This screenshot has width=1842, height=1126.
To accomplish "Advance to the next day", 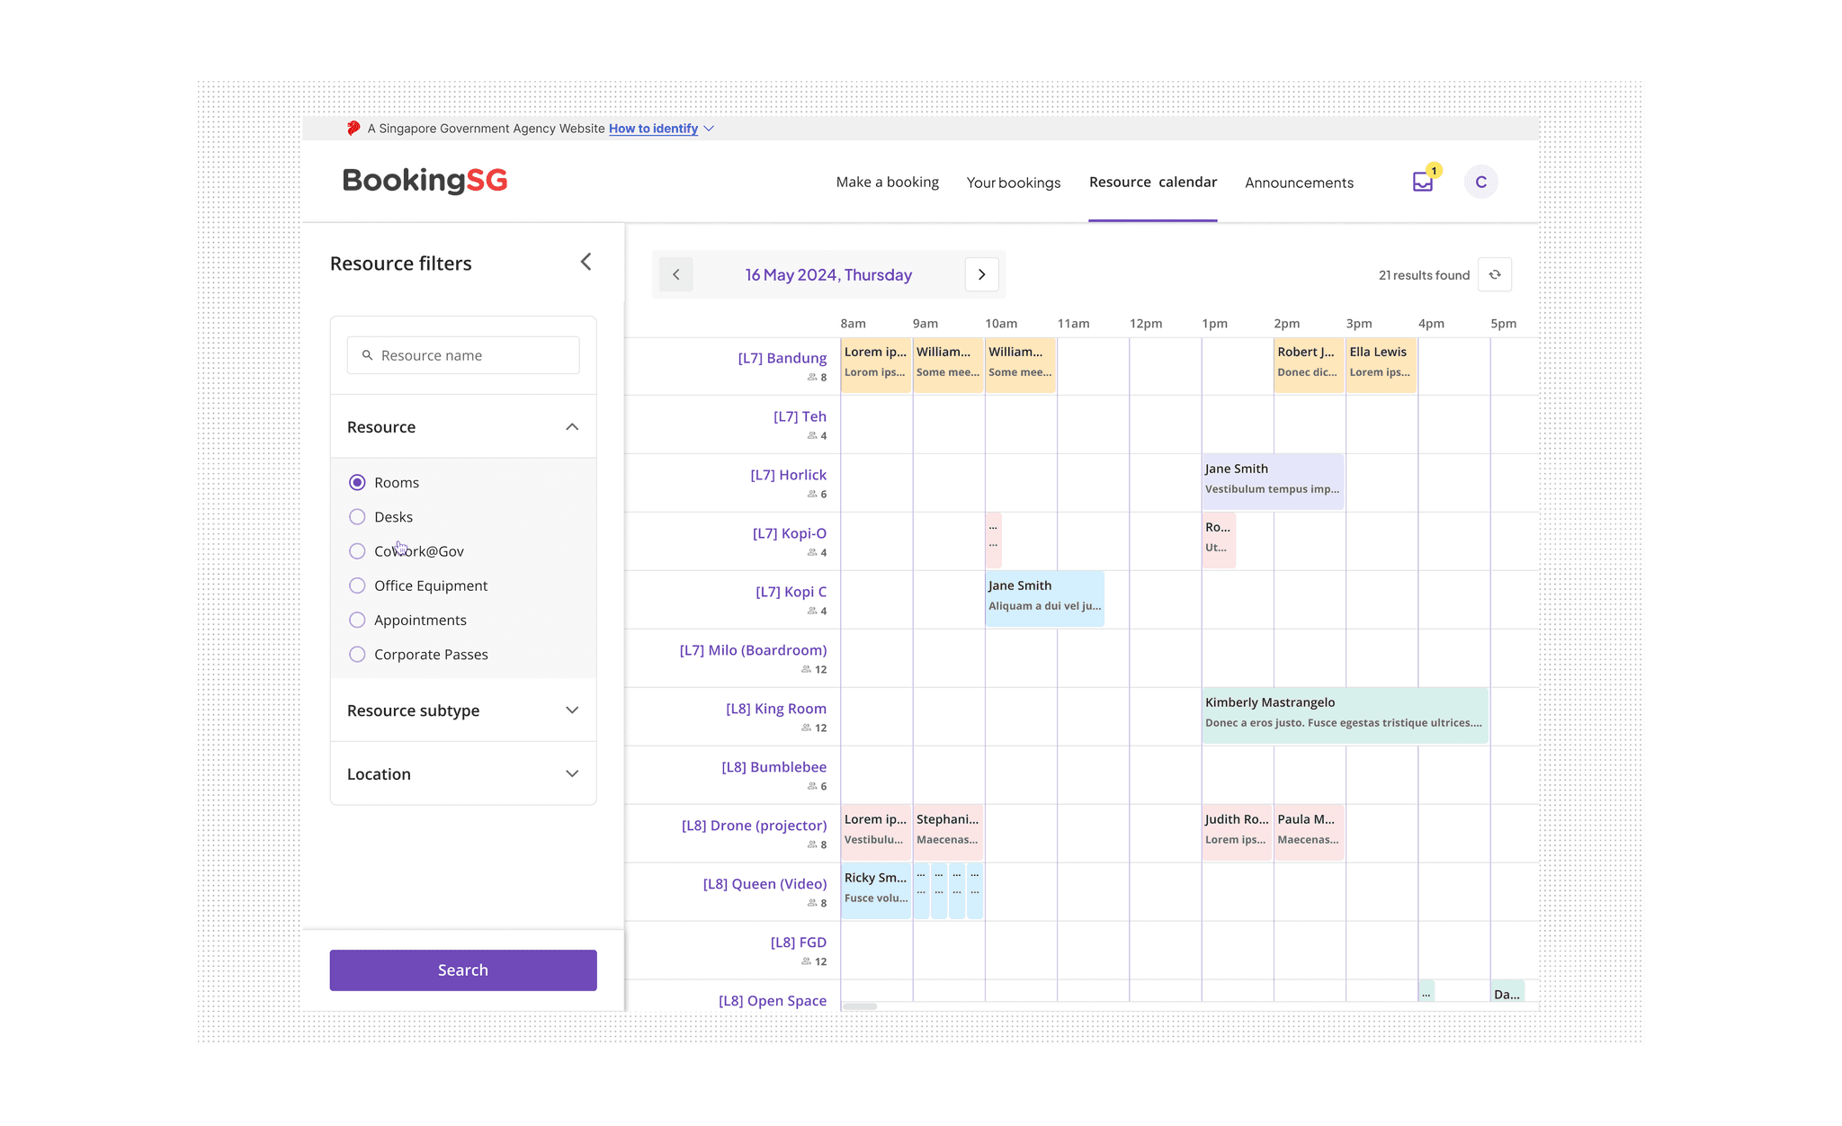I will pos(981,274).
